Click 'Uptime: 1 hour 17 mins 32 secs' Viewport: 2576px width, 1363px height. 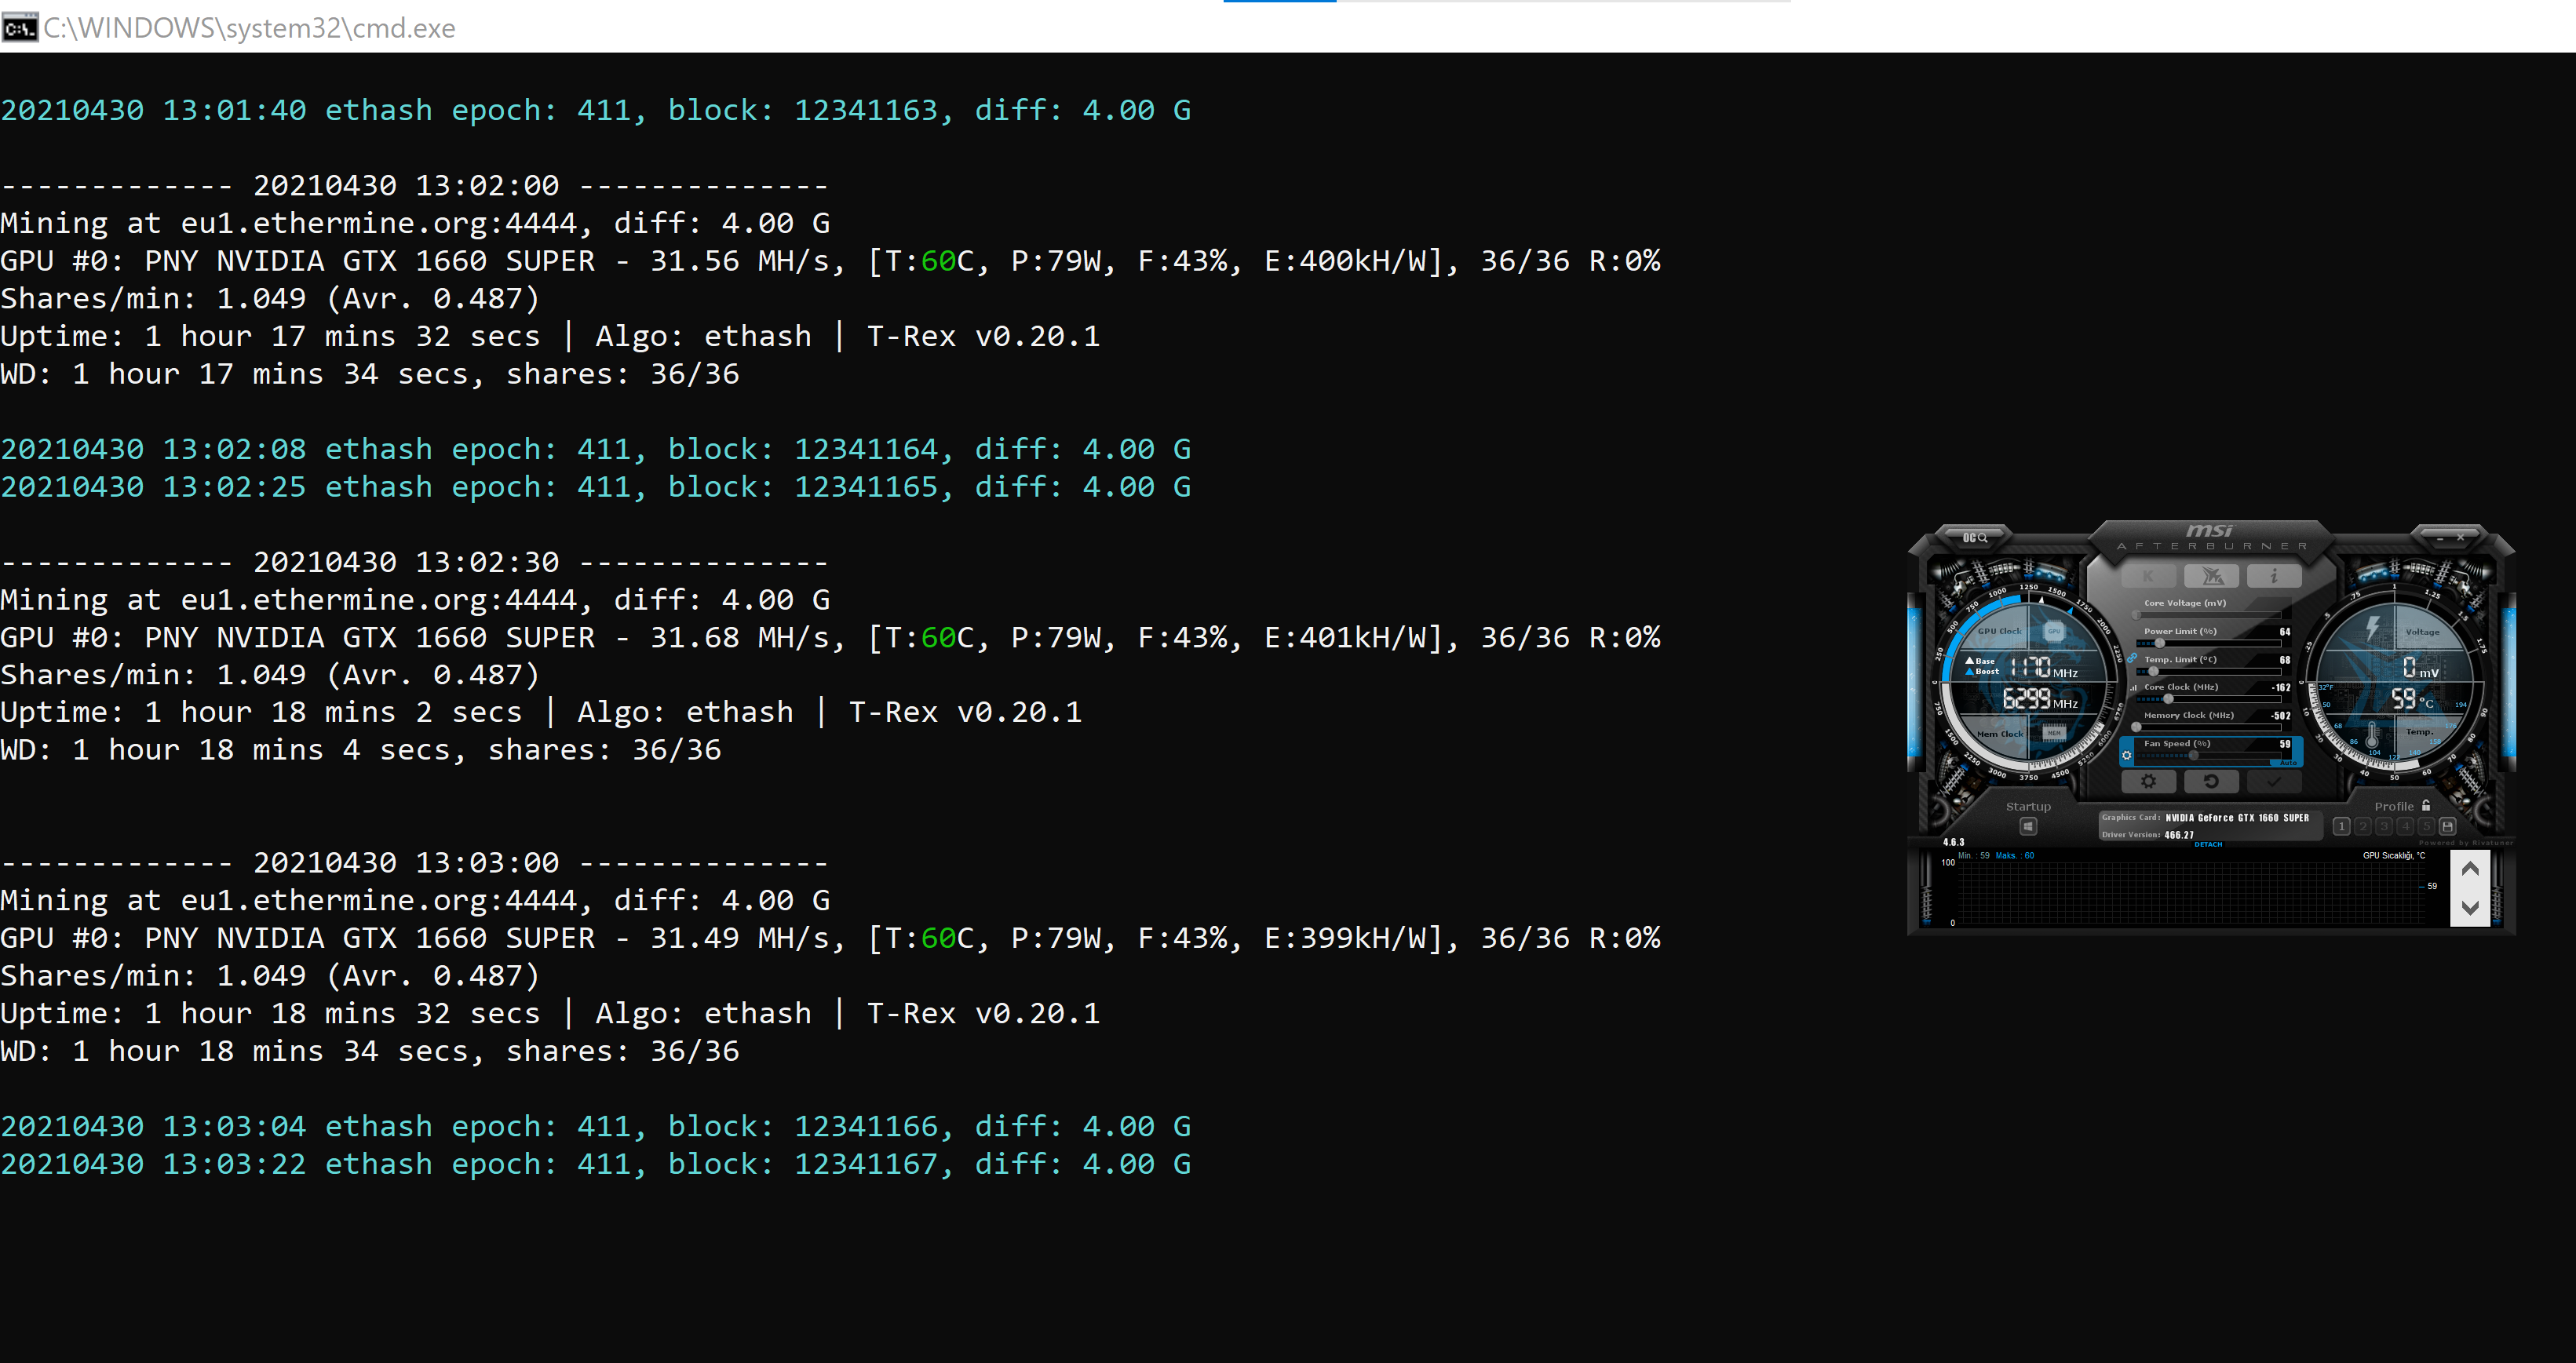tap(270, 336)
